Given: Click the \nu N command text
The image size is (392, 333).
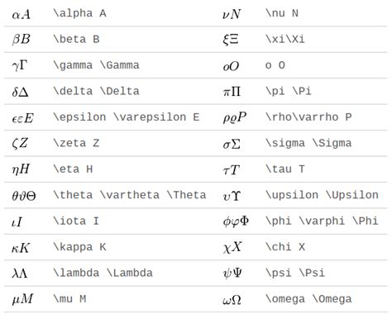Looking at the screenshot, I should [x=282, y=13].
